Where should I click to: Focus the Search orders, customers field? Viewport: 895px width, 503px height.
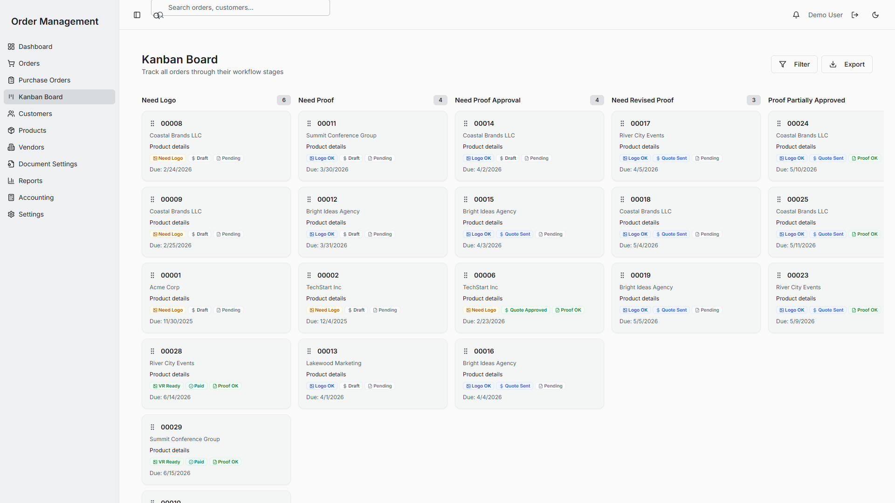click(241, 7)
